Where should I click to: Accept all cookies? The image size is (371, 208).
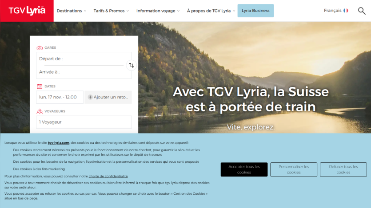(244, 169)
